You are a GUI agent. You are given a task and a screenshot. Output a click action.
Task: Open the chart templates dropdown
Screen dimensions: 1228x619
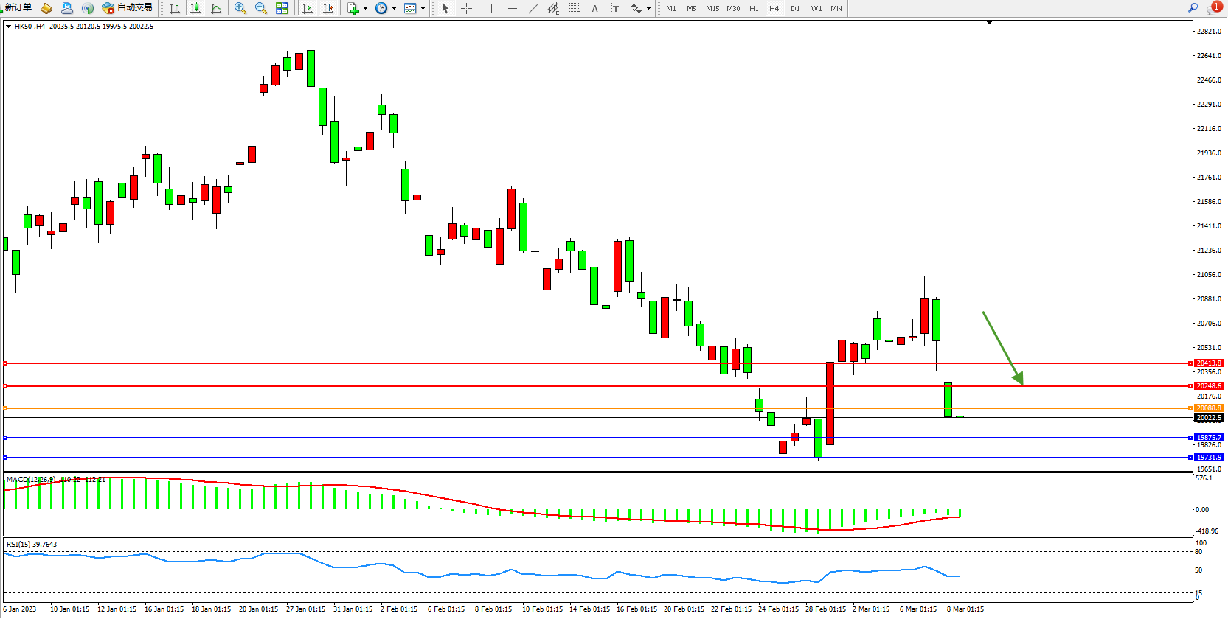423,9
